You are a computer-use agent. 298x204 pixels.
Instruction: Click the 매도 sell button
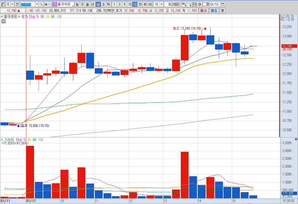click(214, 11)
